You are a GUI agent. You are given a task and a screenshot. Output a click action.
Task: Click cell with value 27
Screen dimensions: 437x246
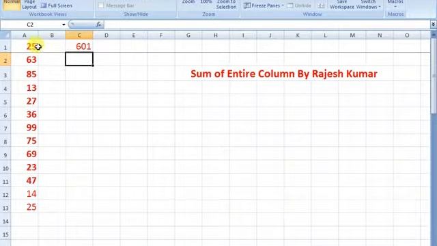pos(25,101)
